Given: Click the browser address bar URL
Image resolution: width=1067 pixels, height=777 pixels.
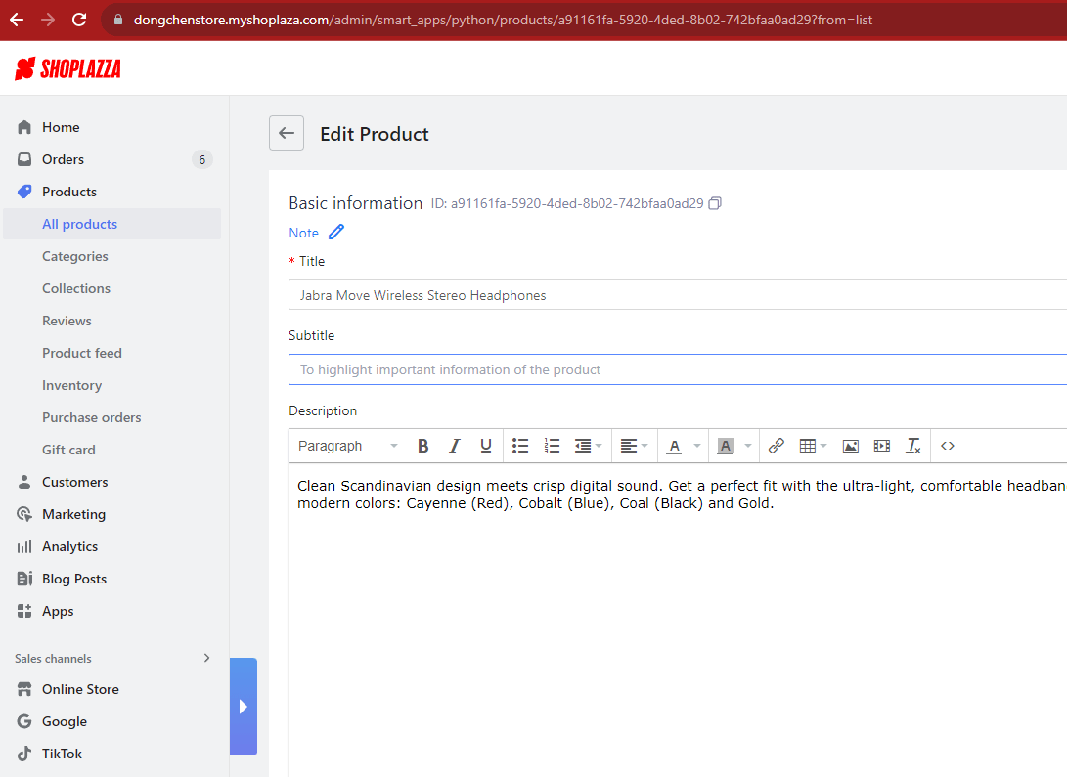Looking at the screenshot, I should (503, 20).
